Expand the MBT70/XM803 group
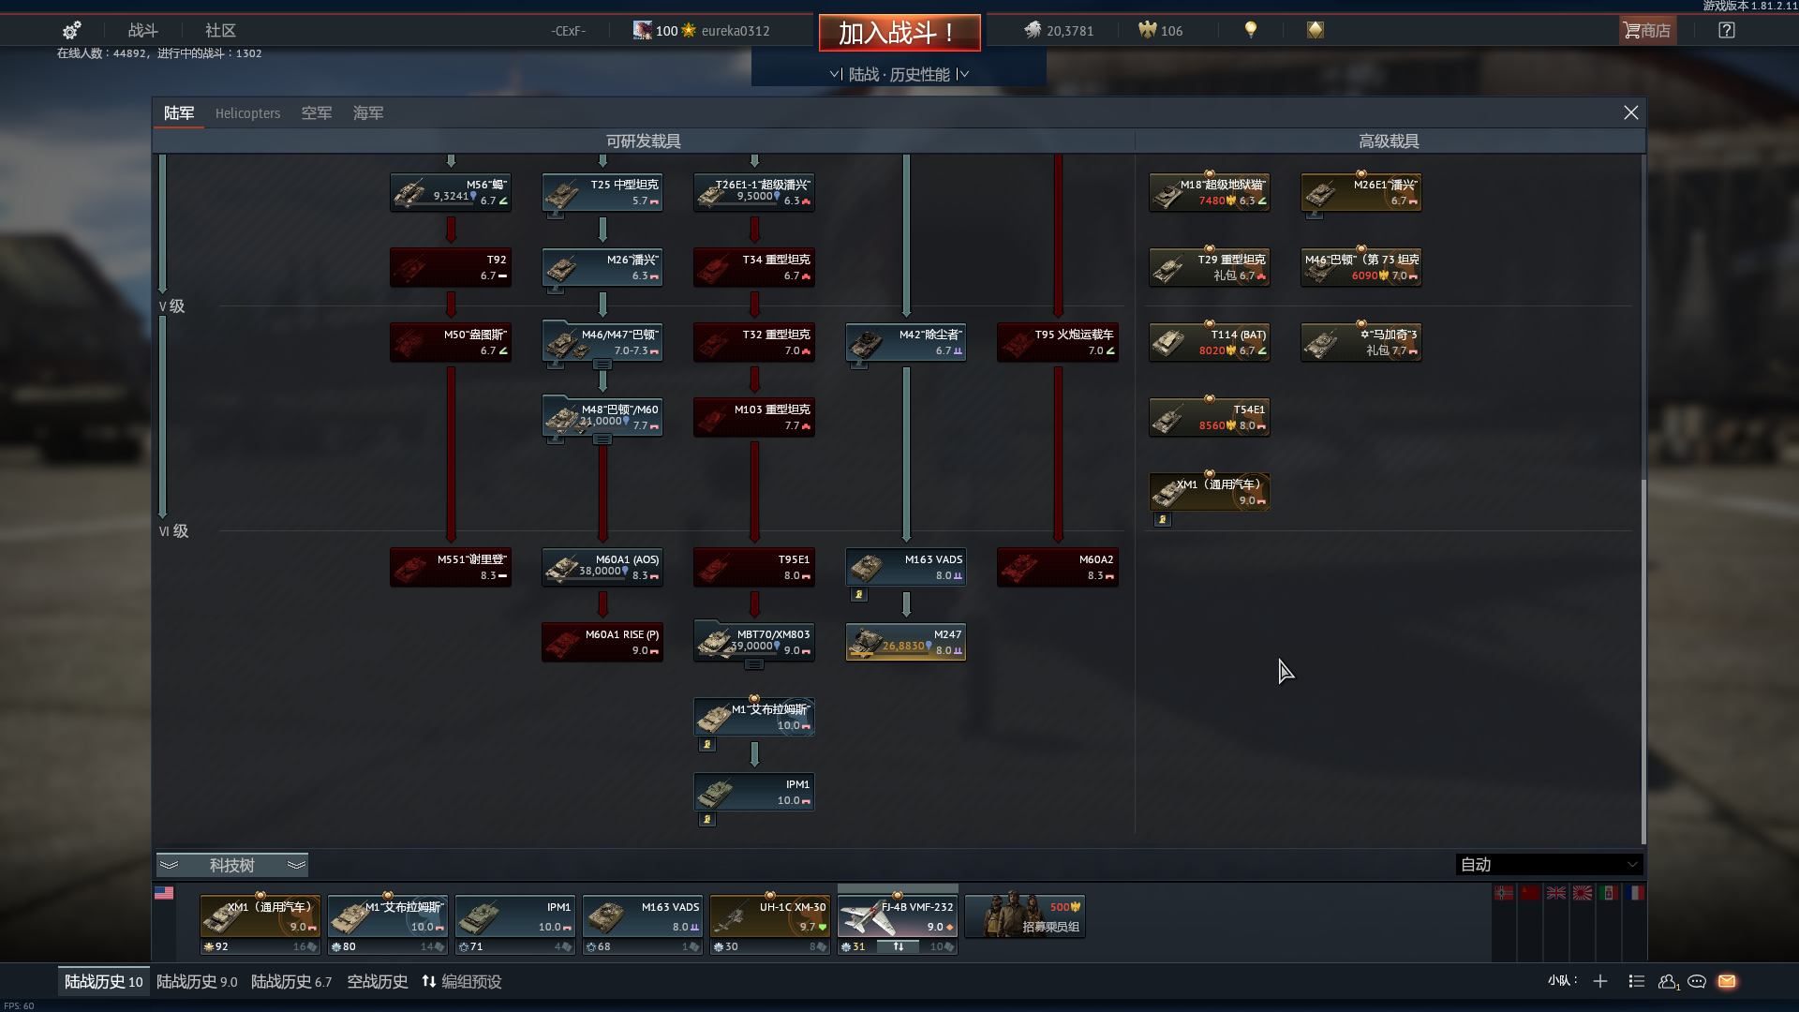 coord(754,664)
